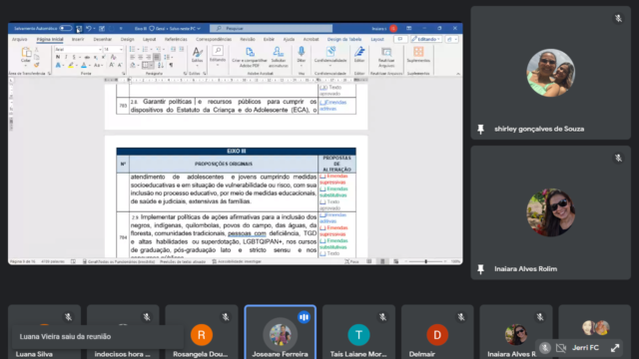
Task: Toggle strikethrough formatting icon
Action: coord(87,57)
